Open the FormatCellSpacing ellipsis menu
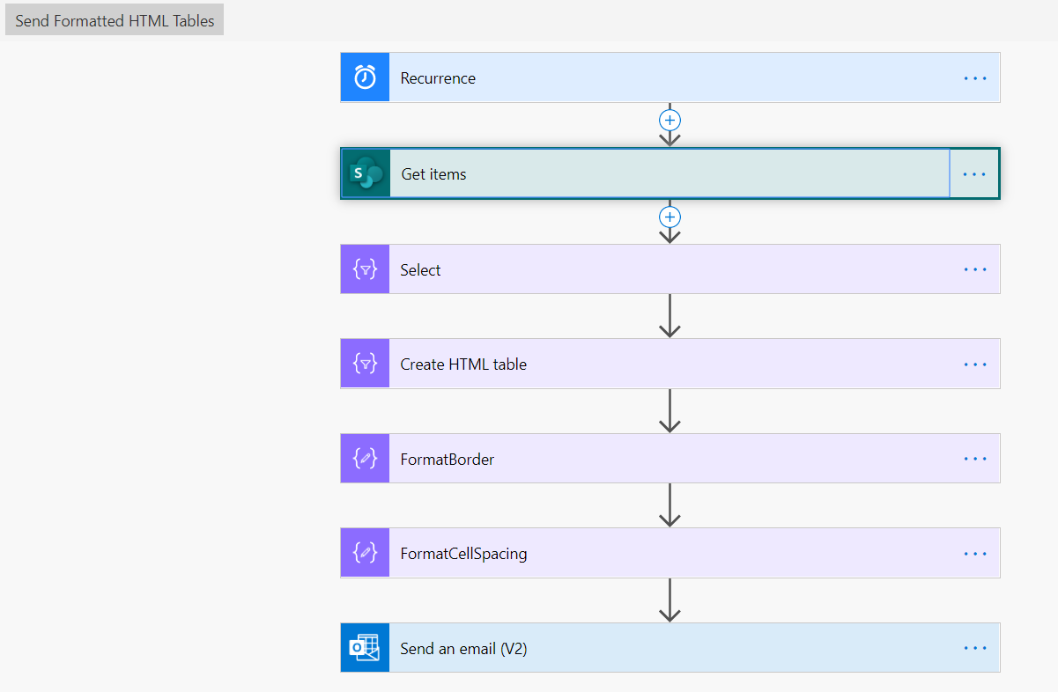Screen dimensions: 1058x692 975,553
